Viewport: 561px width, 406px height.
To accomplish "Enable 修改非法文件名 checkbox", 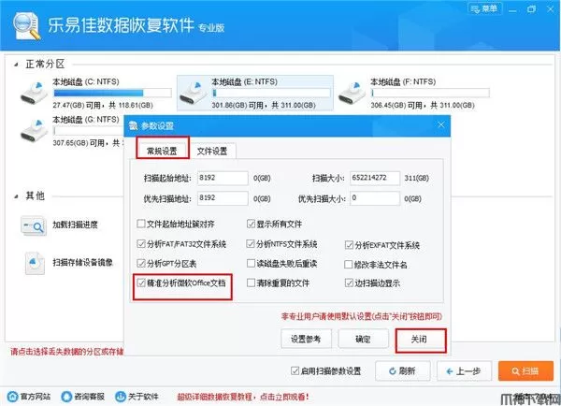I will click(348, 265).
